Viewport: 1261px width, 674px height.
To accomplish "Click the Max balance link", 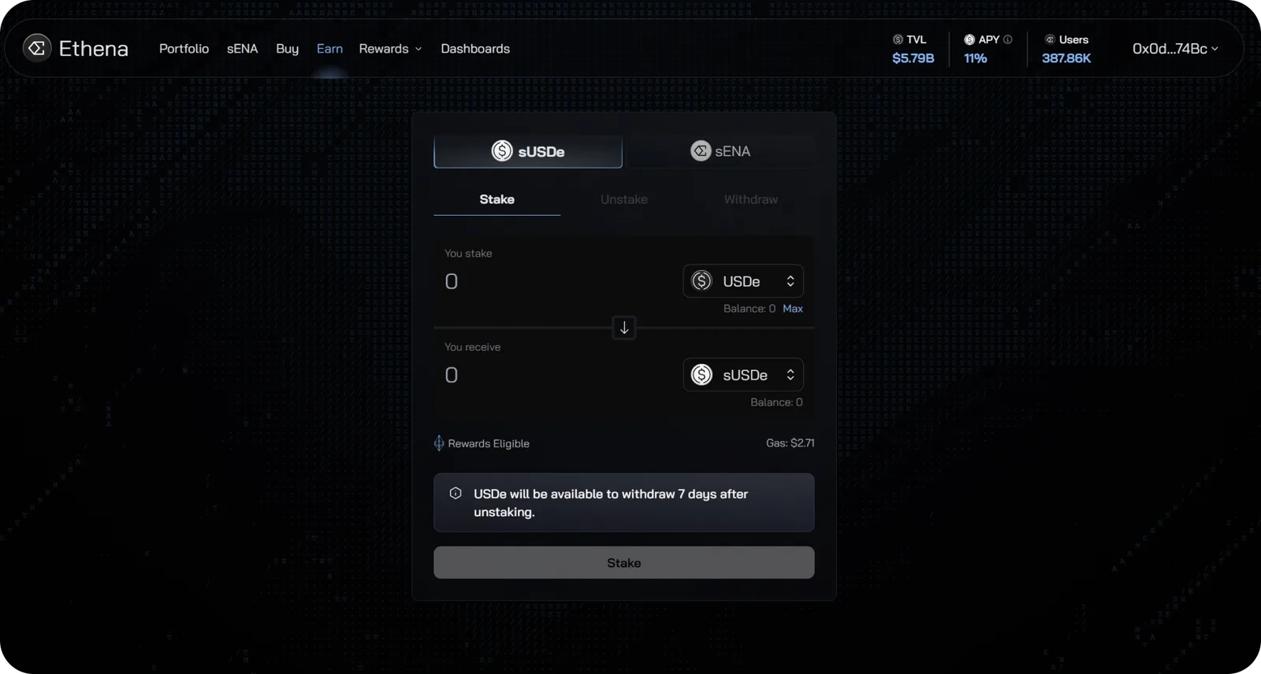I will click(x=793, y=309).
